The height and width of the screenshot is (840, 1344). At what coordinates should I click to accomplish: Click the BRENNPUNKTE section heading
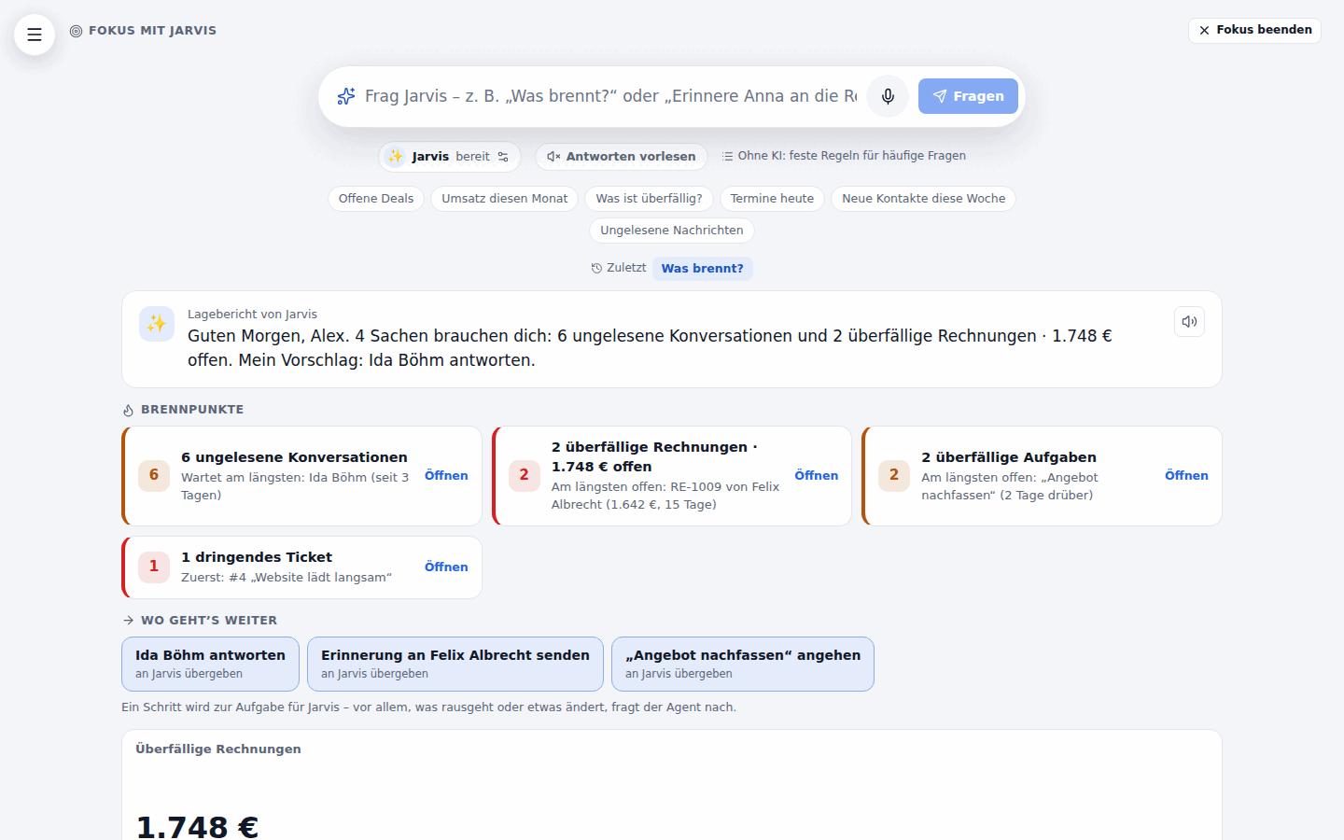192,410
